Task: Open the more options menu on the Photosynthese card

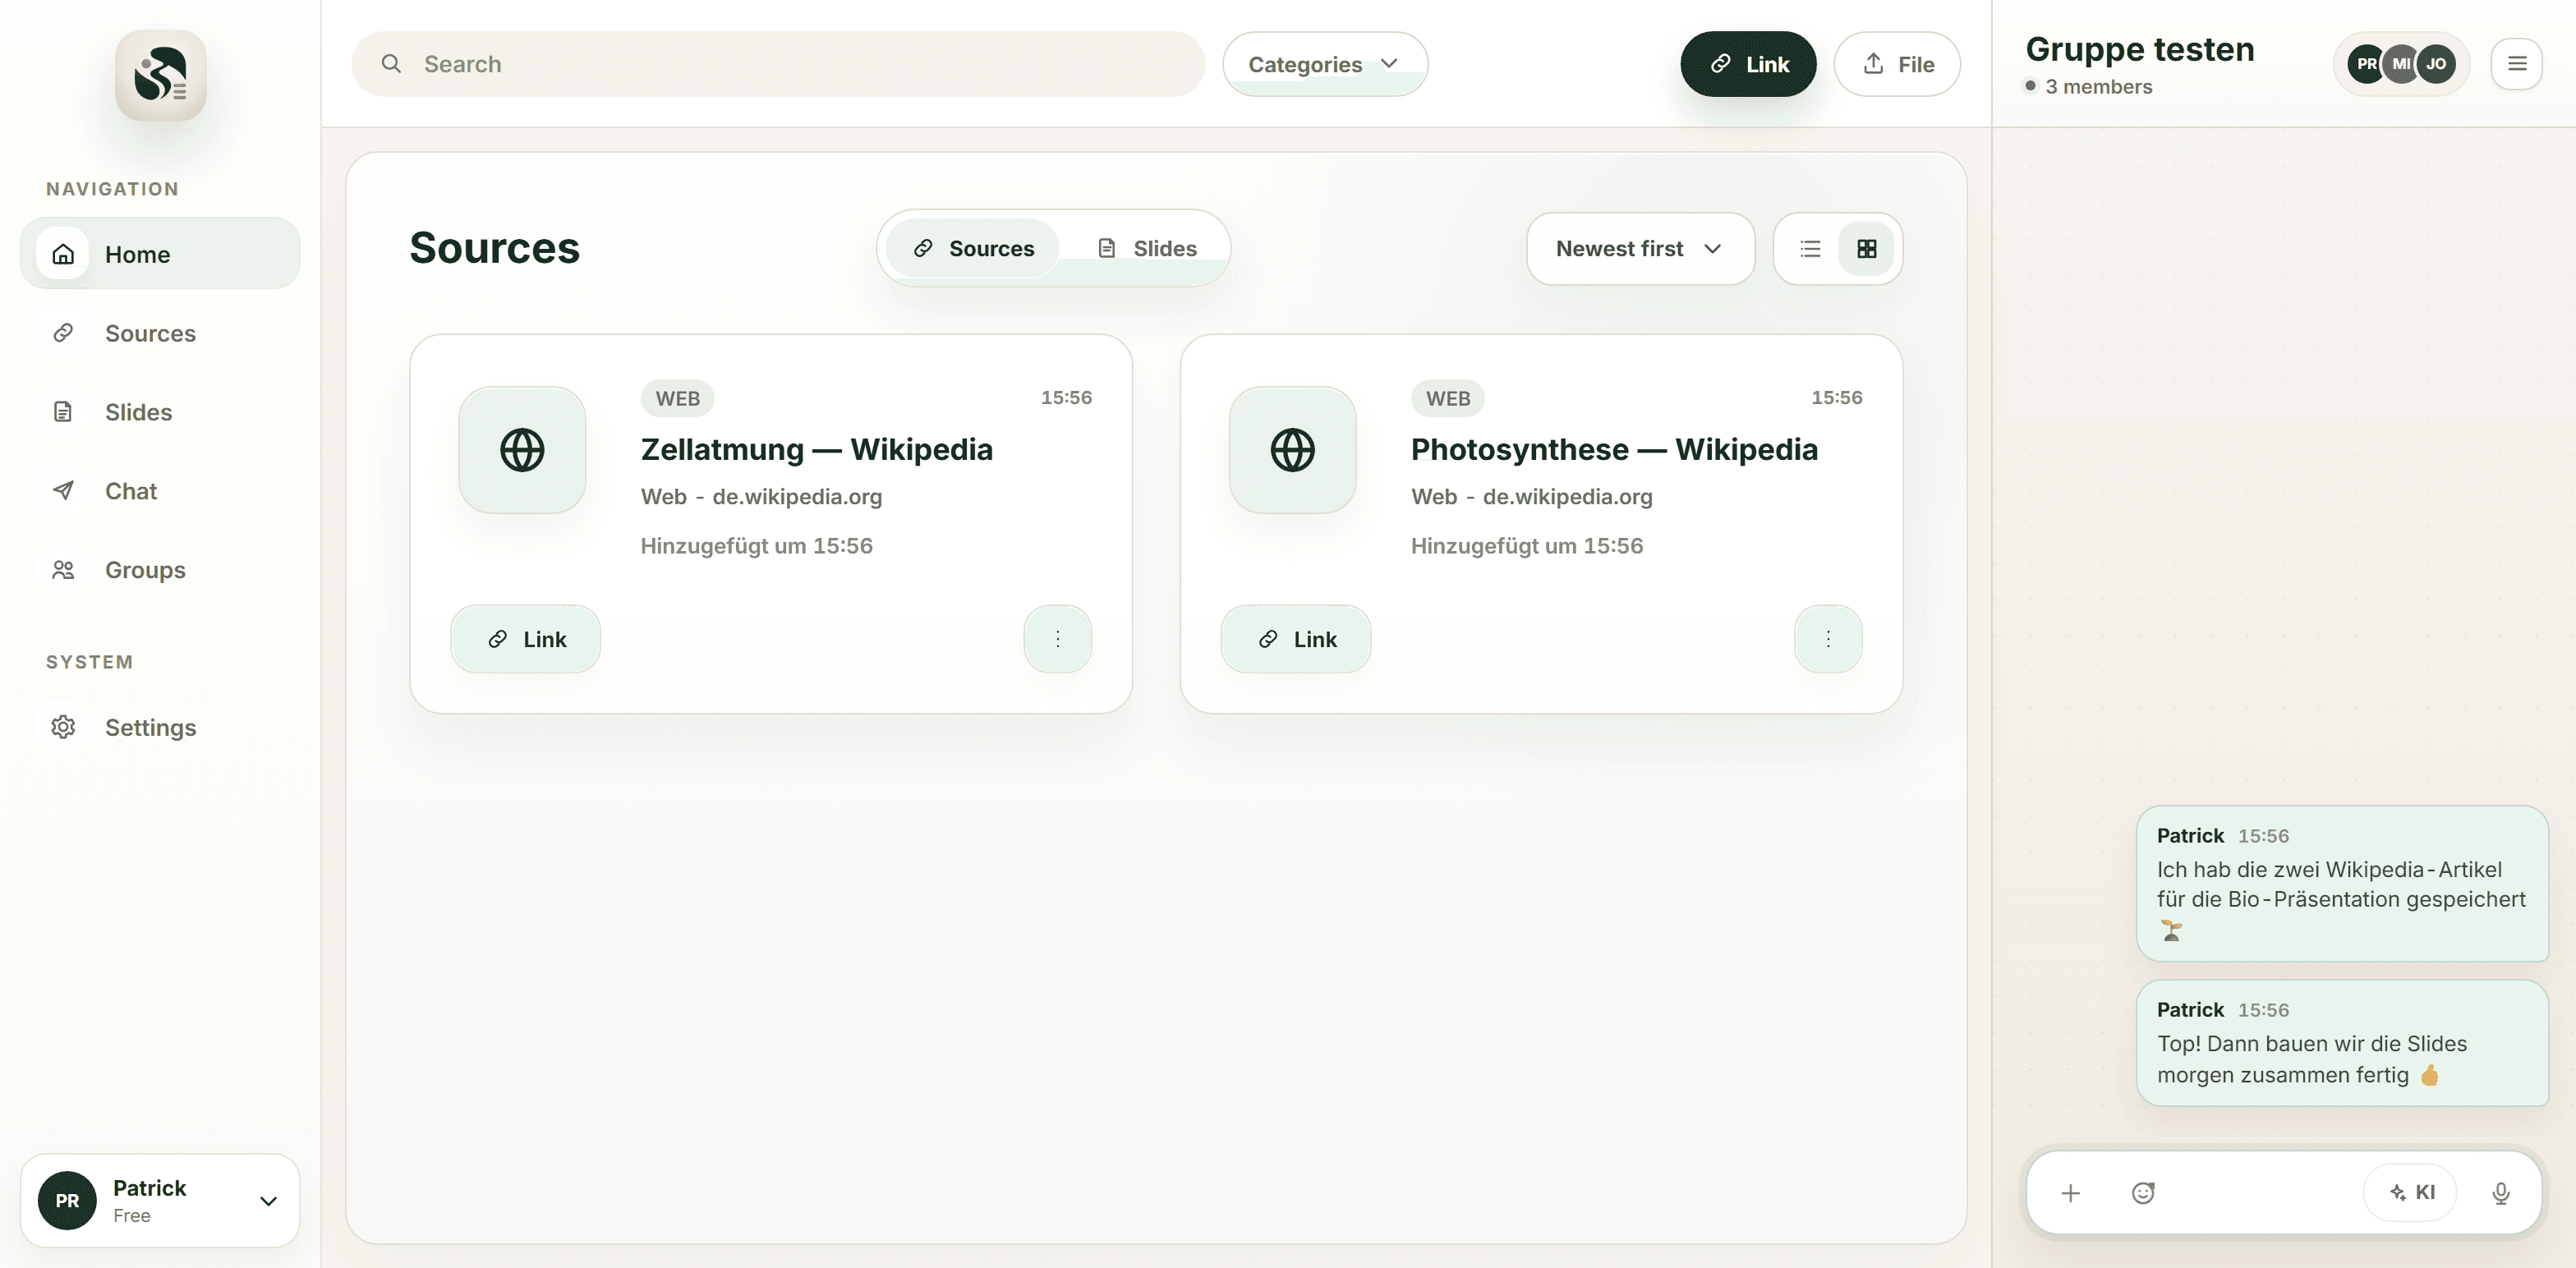Action: 1828,639
